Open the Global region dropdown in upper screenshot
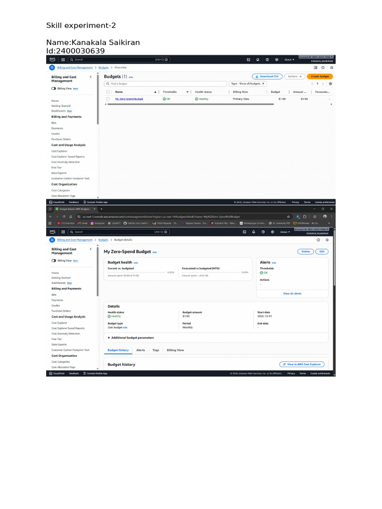This screenshot has width=382, height=509. (x=289, y=60)
